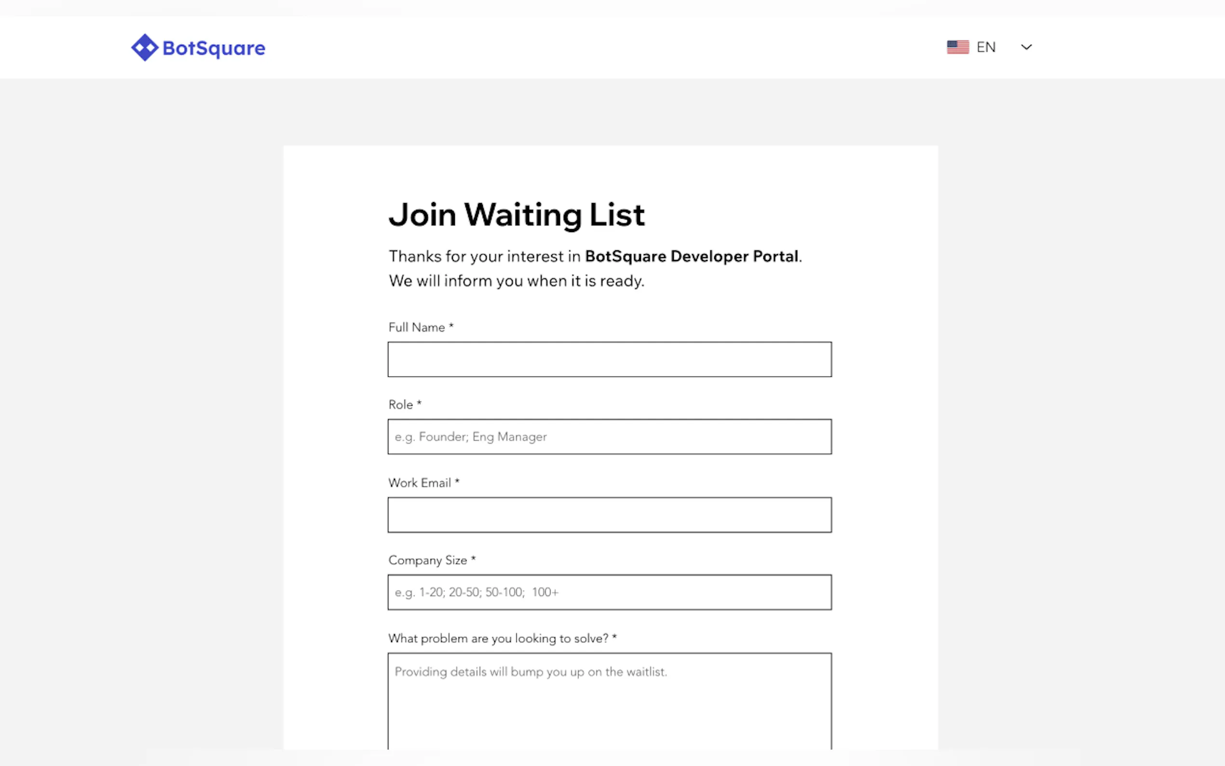Click the BotSquare diamond logo icon
Screen dimensions: 1225x766
tap(144, 48)
